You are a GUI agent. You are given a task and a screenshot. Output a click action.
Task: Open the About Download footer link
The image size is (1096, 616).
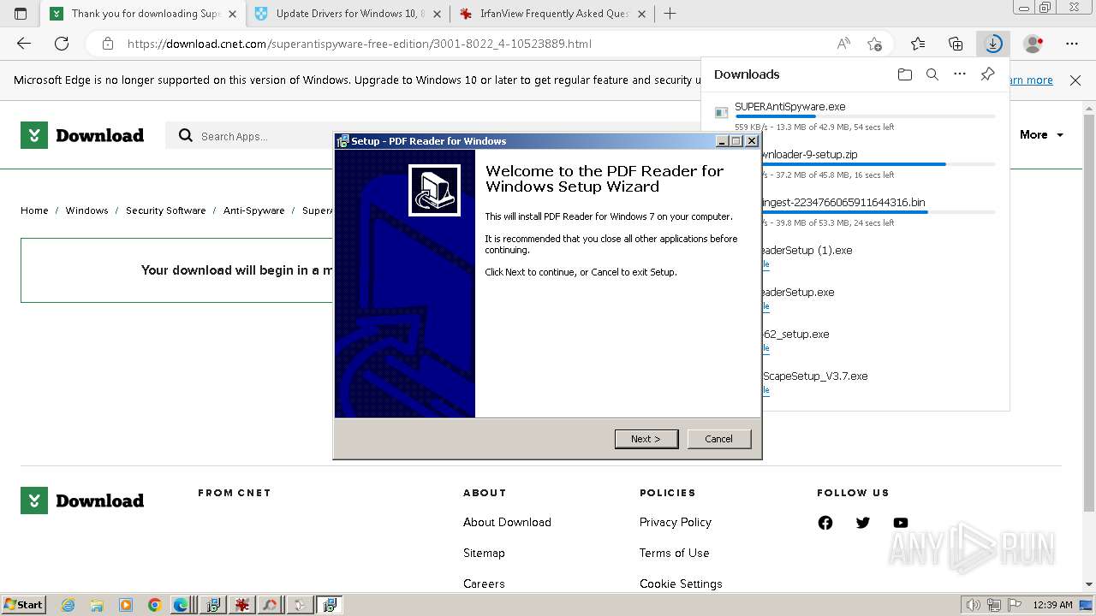tap(507, 522)
